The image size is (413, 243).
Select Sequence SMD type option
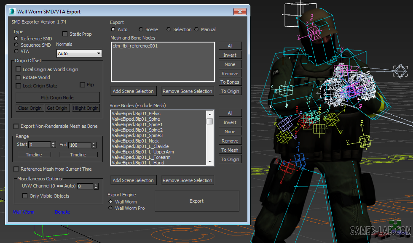point(16,45)
